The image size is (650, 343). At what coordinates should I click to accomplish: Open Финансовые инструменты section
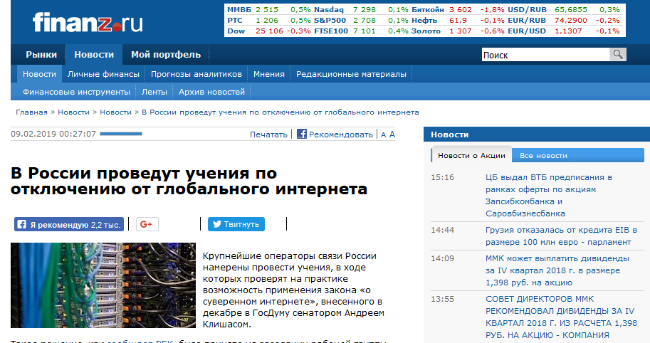point(76,92)
